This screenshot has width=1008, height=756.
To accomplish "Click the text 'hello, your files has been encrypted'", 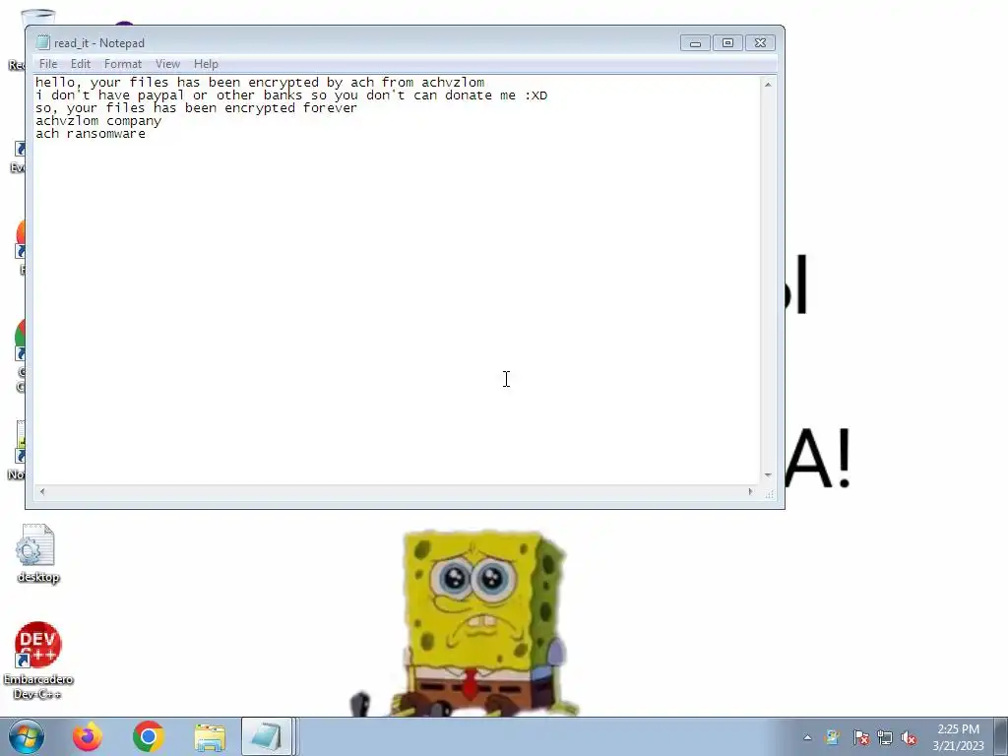I will click(177, 83).
